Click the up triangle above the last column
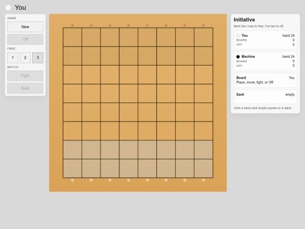Screen dimensions: 305x229 pyautogui.click(x=203, y=25)
